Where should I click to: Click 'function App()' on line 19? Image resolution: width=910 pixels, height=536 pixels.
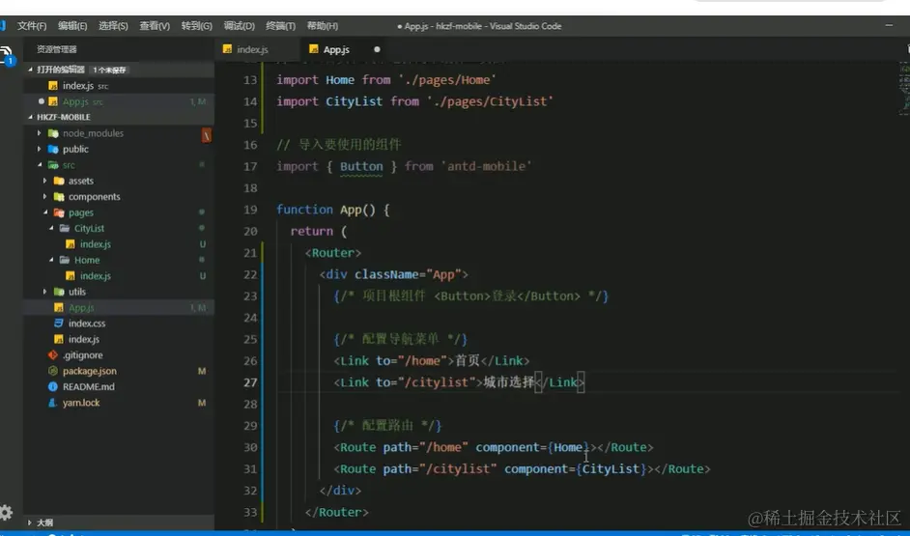point(327,210)
